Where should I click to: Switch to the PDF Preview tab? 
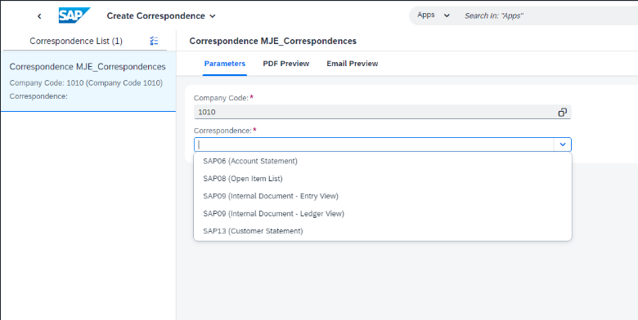pyautogui.click(x=286, y=64)
